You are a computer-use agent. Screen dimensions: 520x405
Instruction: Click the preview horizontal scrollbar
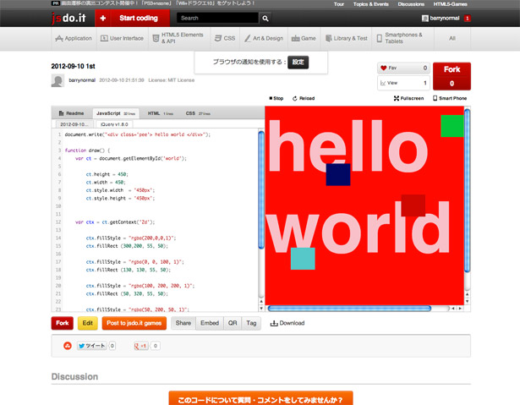349,309
